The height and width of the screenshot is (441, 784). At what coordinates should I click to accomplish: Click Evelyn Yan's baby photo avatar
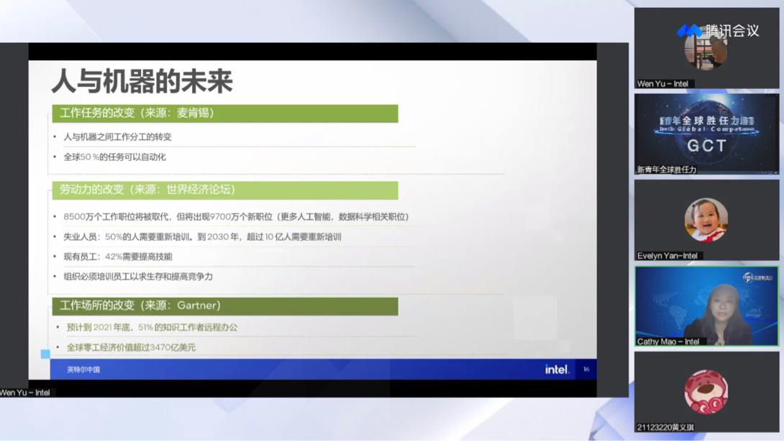[706, 220]
